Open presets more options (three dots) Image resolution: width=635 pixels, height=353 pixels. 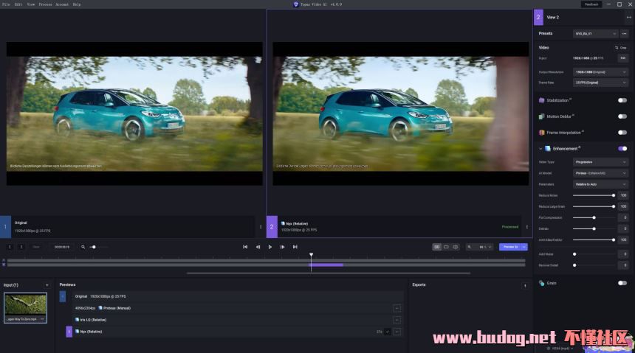point(624,33)
